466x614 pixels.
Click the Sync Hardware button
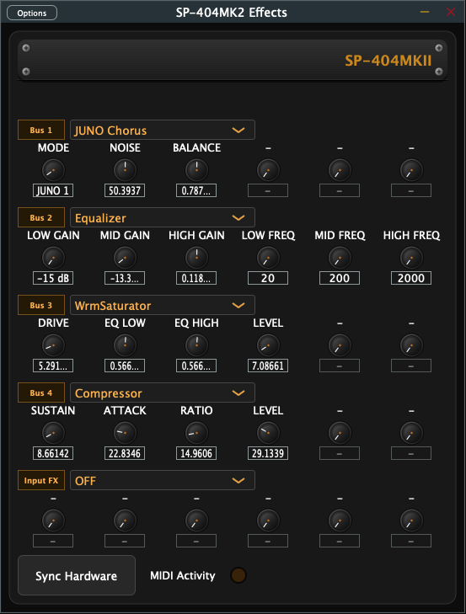[x=77, y=575]
